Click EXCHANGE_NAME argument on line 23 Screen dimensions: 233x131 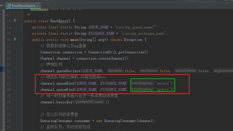[113, 83]
